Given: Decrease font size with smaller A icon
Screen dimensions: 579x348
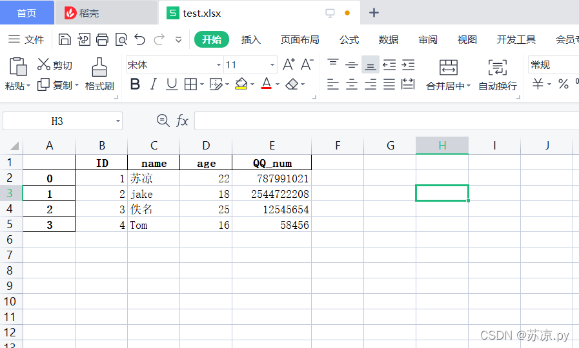Looking at the screenshot, I should pos(307,64).
